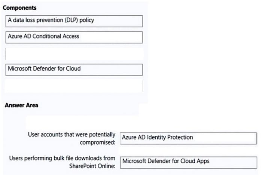Click the empty slot beneath Defender for Cloud
Screen dimensions: 262x175
(74, 86)
